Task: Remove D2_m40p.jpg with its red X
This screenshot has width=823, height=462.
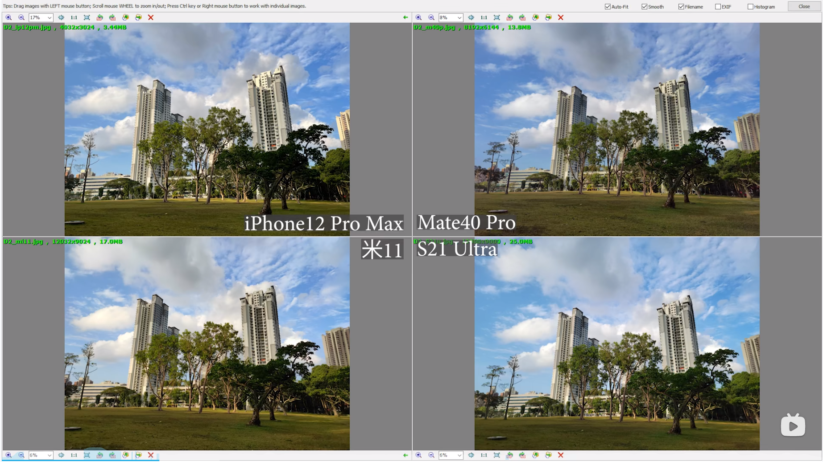Action: [x=561, y=17]
